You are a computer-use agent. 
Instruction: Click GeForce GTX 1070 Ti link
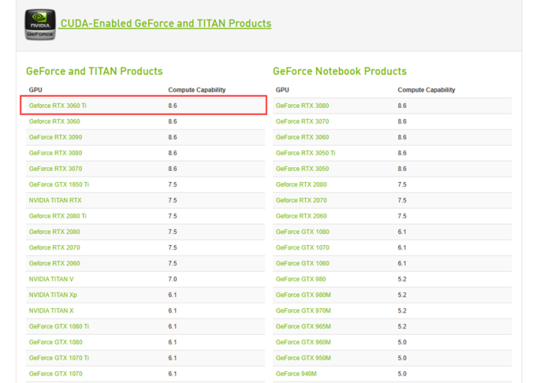click(59, 358)
